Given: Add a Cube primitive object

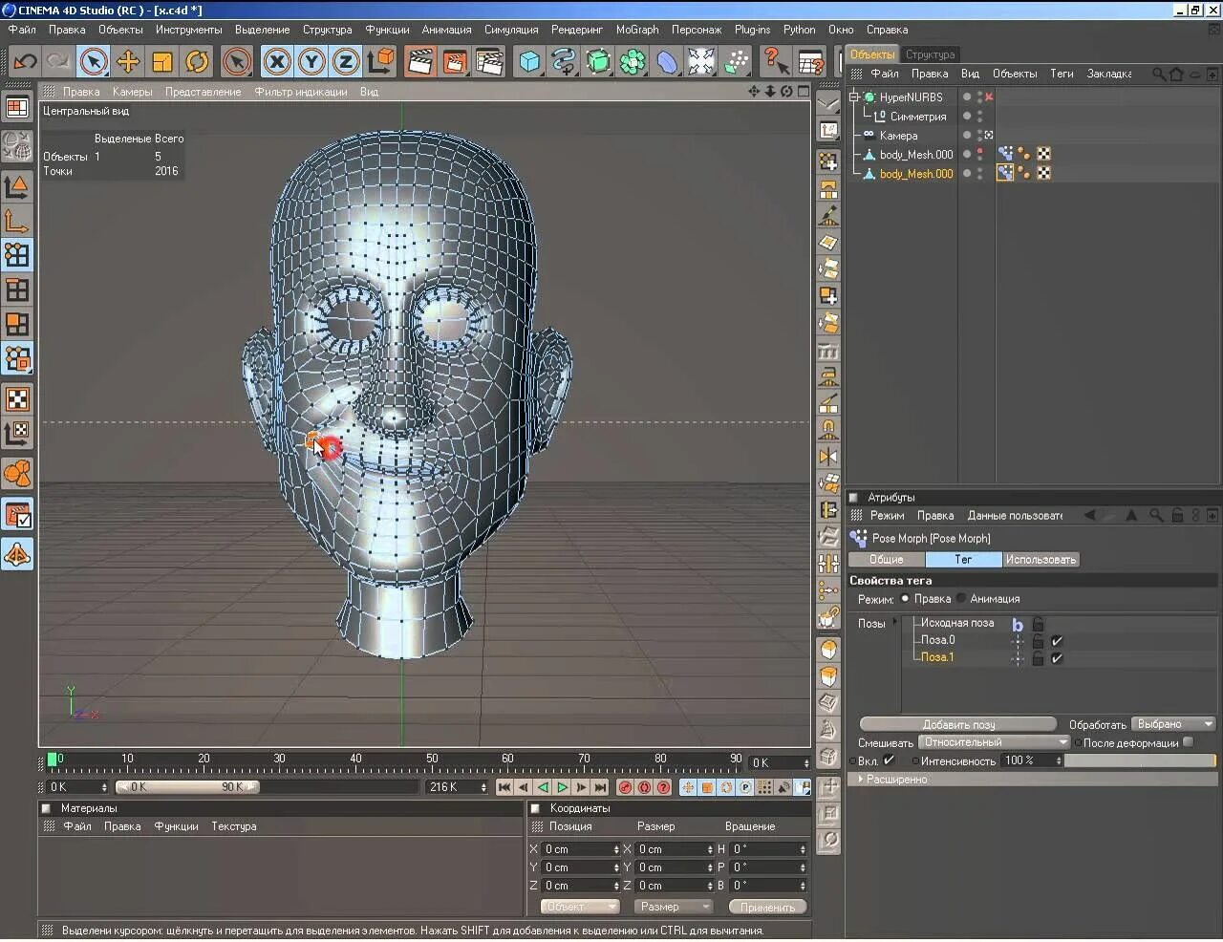Looking at the screenshot, I should pyautogui.click(x=529, y=62).
